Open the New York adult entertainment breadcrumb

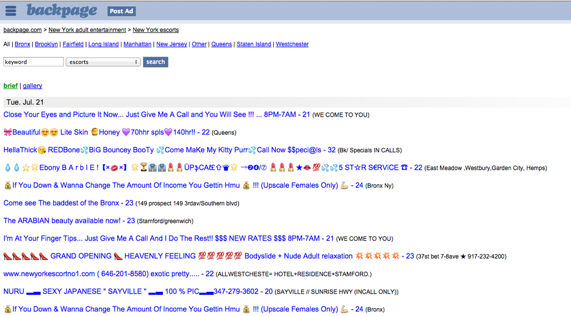tap(87, 30)
